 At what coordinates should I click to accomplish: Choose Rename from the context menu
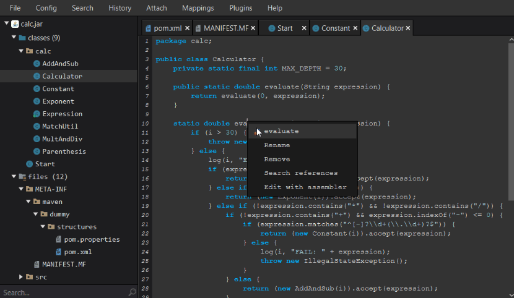[x=277, y=145]
